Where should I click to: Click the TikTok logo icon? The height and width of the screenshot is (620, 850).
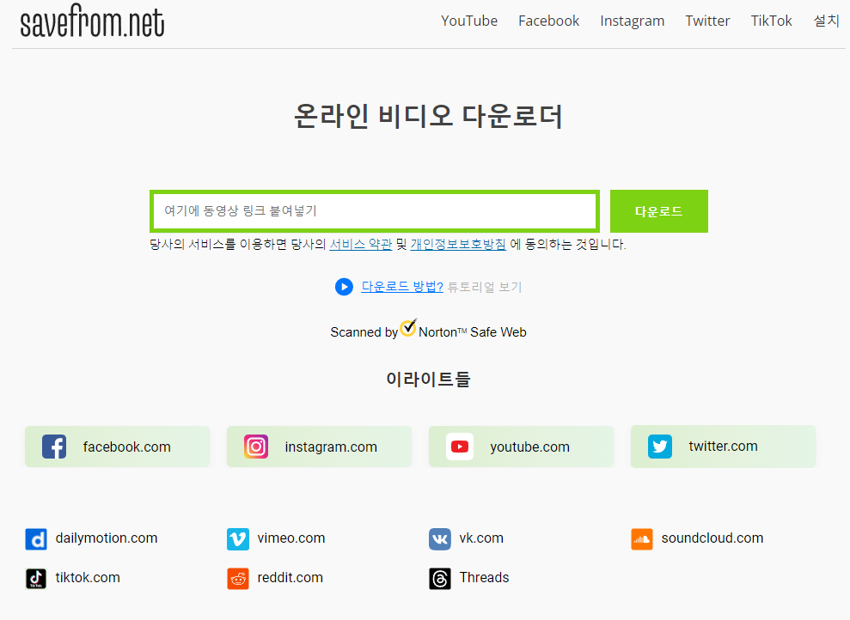point(36,579)
